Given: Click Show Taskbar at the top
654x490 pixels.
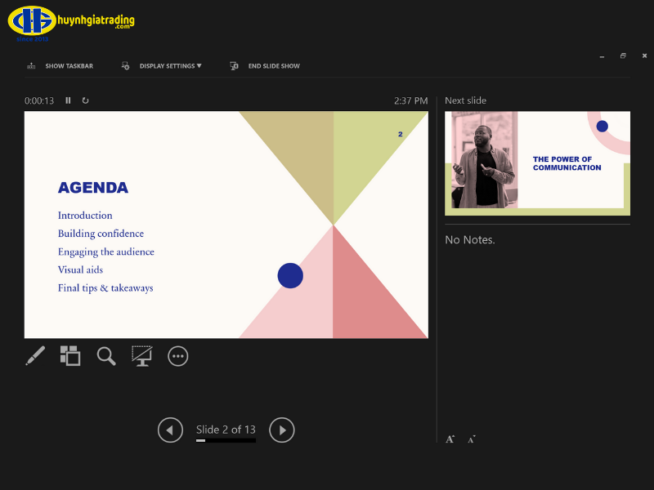Looking at the screenshot, I should point(60,66).
